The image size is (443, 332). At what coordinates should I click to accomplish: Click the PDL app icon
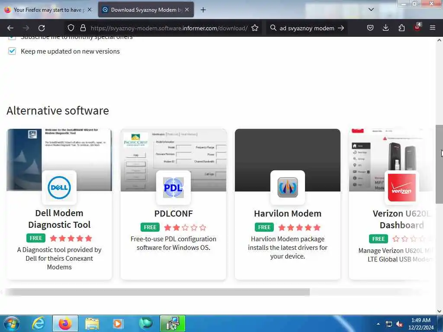[173, 188]
